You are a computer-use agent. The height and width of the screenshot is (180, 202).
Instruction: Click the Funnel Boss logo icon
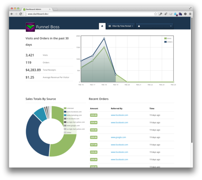click(30, 27)
